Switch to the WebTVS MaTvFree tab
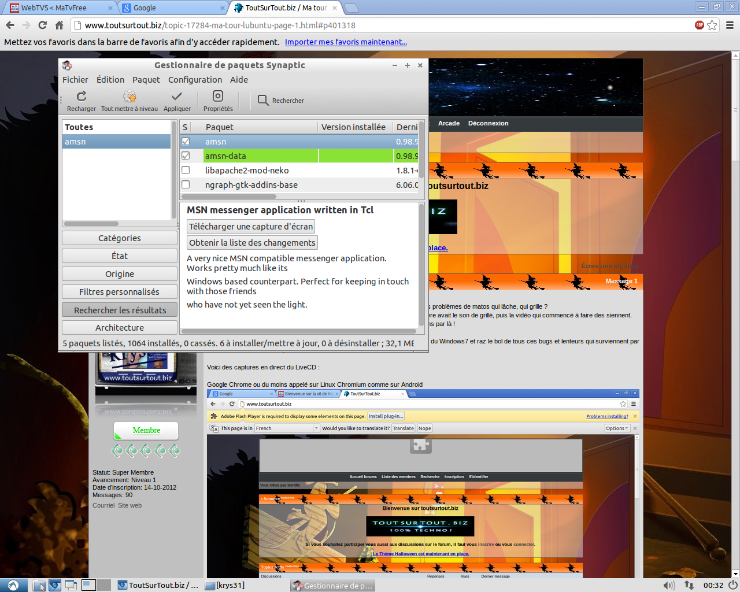740x592 pixels. pos(60,8)
